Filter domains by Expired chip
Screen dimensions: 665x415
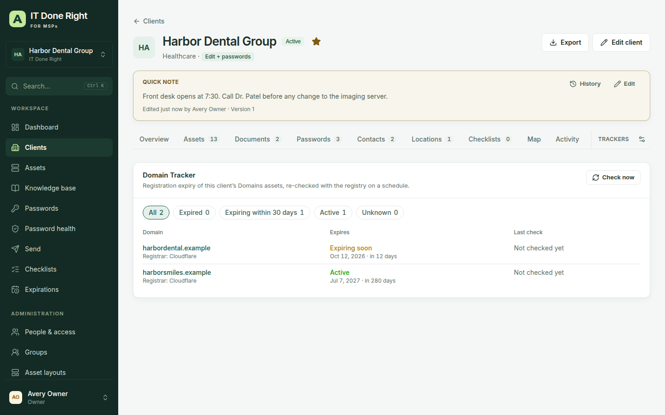point(194,213)
